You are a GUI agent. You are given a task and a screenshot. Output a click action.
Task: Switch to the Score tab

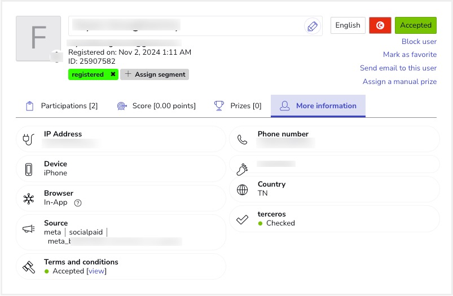(x=156, y=106)
